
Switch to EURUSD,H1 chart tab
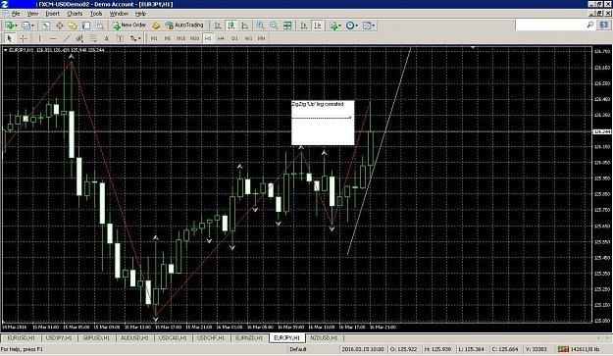(22, 338)
